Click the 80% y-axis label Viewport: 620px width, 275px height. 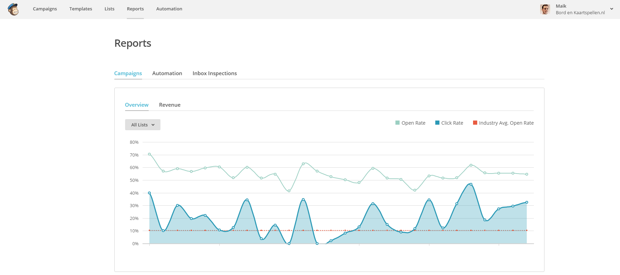[134, 142]
